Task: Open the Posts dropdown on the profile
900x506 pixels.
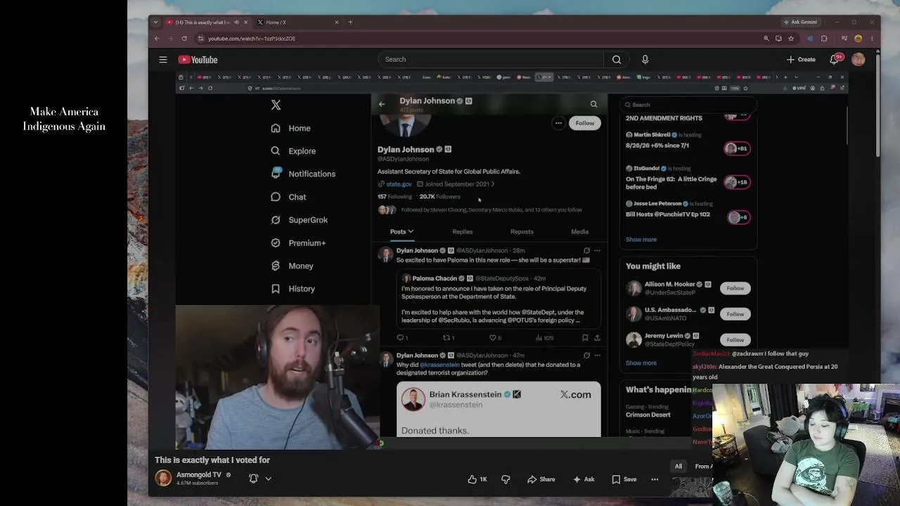Action: (401, 232)
